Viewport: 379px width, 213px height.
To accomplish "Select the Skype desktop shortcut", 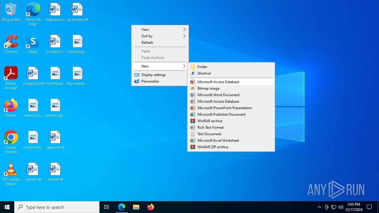I will (x=33, y=44).
